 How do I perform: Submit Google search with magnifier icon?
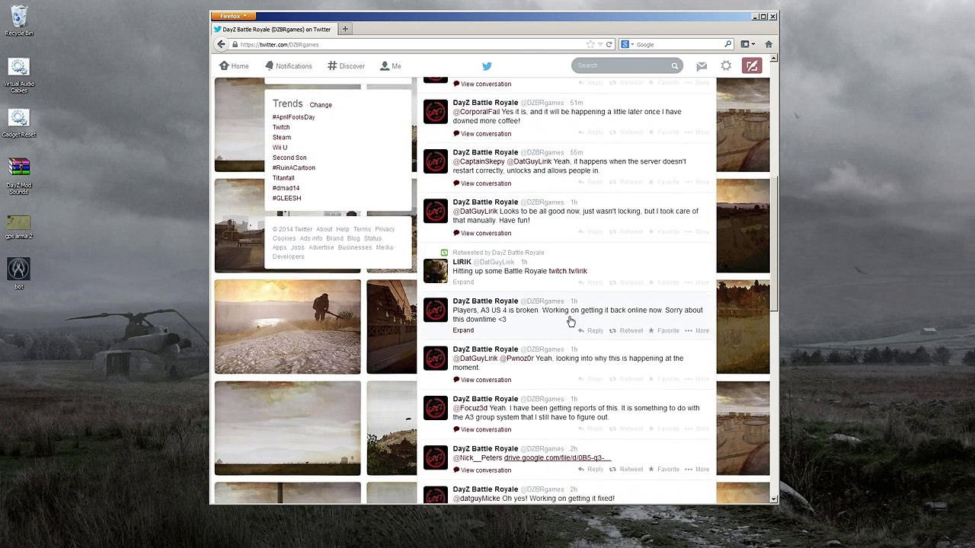coord(727,44)
